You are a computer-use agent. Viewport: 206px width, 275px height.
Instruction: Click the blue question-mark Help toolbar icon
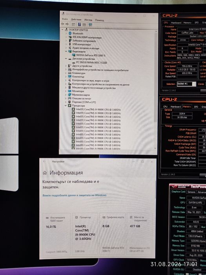click(x=79, y=24)
